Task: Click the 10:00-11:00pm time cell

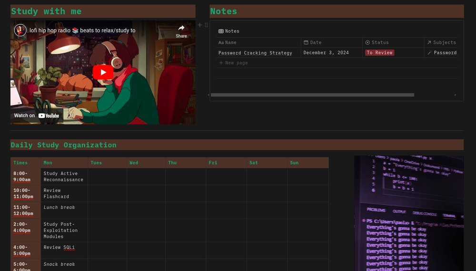Action: [26, 194]
